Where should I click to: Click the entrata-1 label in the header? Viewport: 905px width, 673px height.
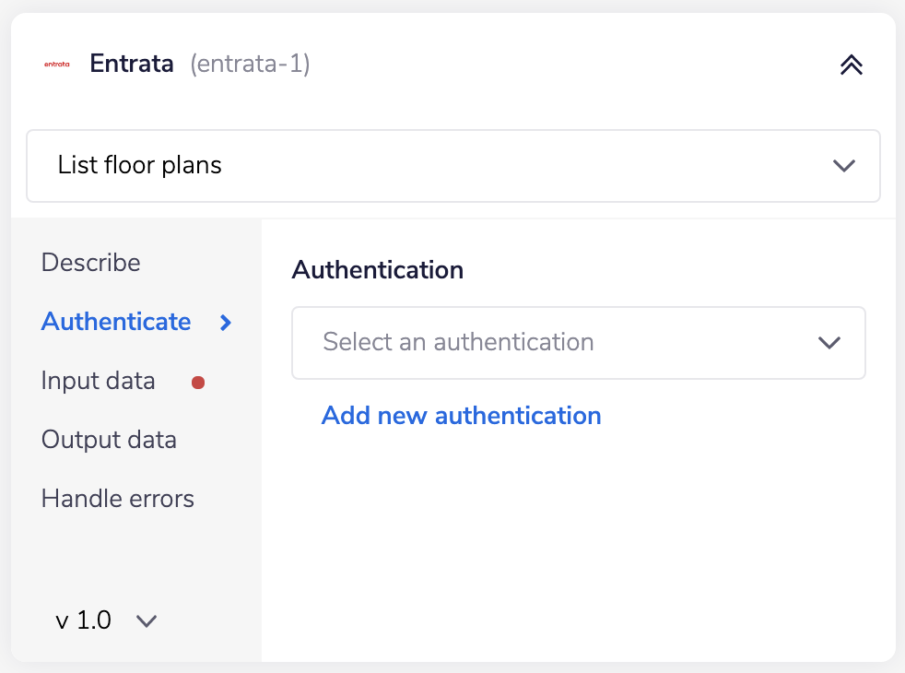(x=250, y=65)
